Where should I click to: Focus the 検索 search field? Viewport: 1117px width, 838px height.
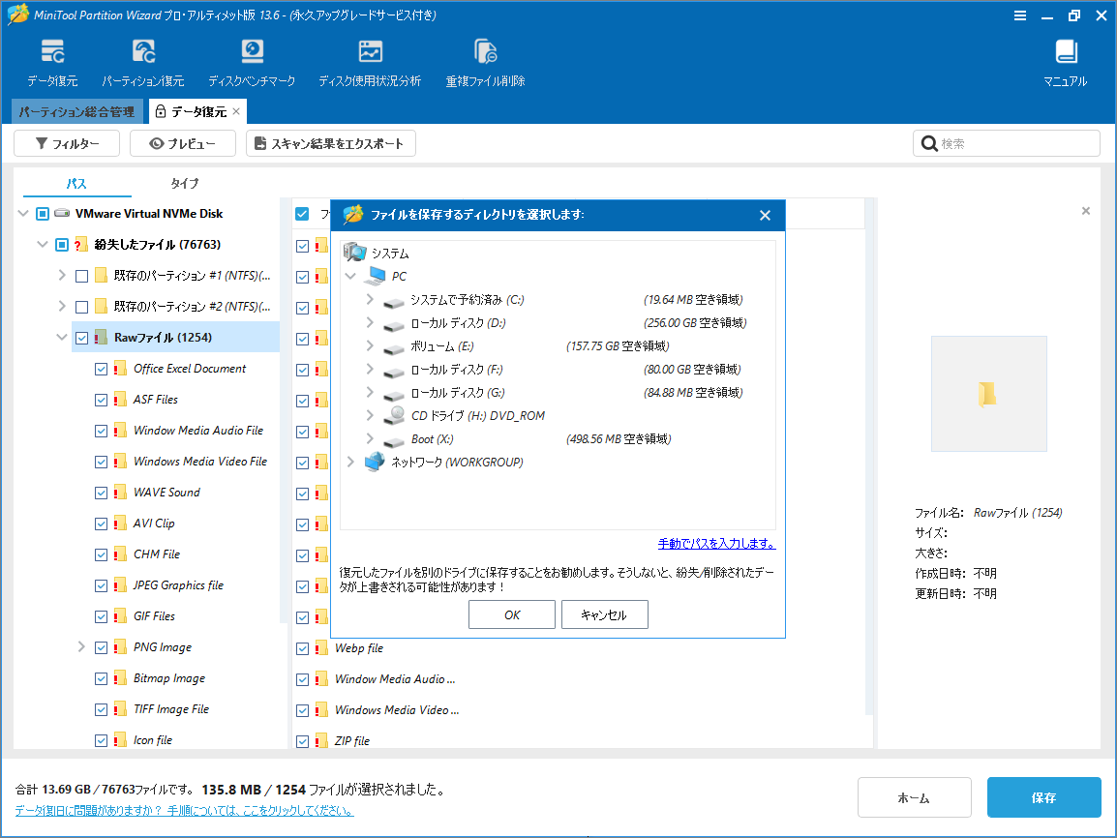[1006, 144]
